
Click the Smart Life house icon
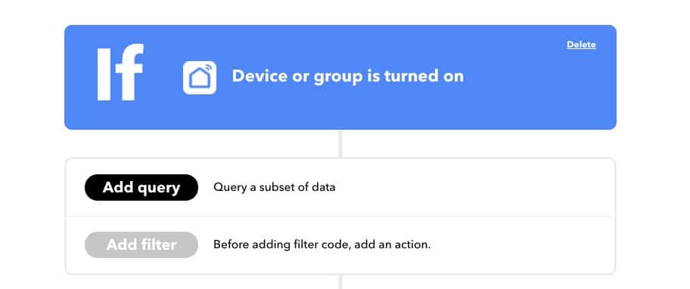200,77
